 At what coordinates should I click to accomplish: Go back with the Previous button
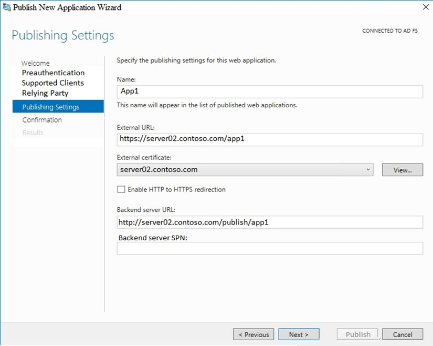[254, 334]
